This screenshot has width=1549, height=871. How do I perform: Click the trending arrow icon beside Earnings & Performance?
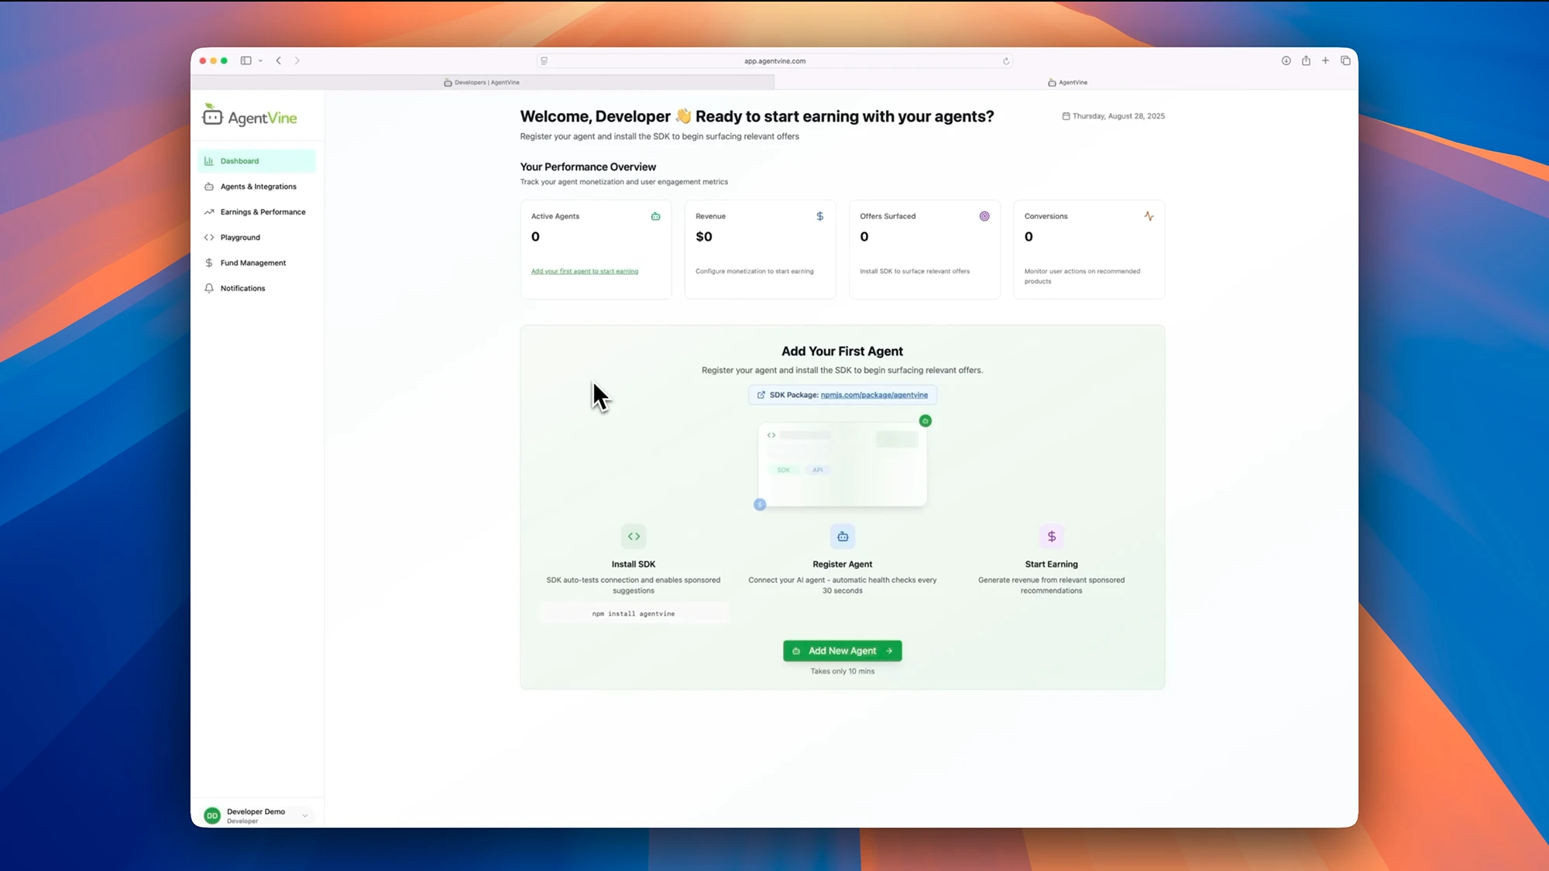tap(208, 211)
